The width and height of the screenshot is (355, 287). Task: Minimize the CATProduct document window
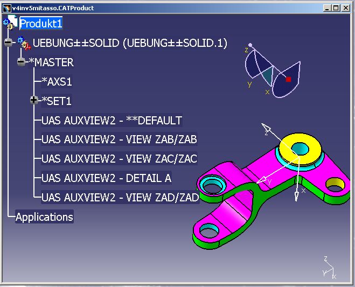pos(326,9)
